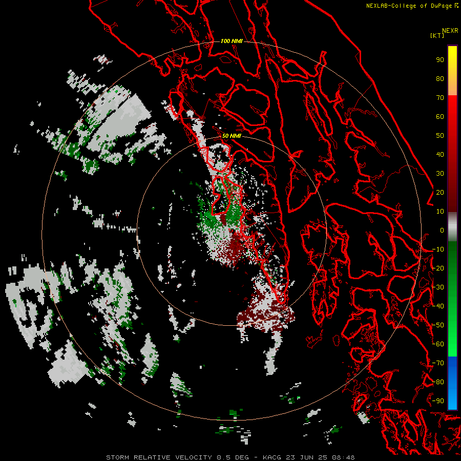Click the 30 value on velocity scale
This screenshot has width=461, height=461.
pos(440,174)
